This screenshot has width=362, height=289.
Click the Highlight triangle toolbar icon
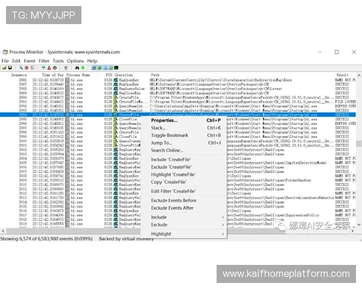click(x=49, y=68)
